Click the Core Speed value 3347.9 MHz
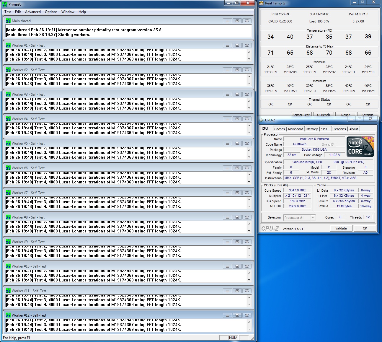This screenshot has width=382, height=342. click(297, 190)
